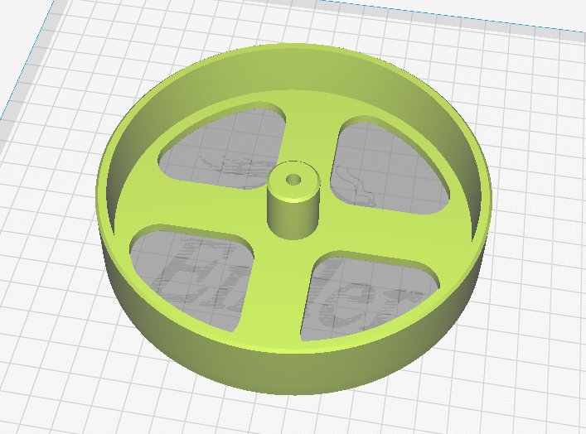
Task: Click the small center hole of the hub
Action: [x=293, y=180]
